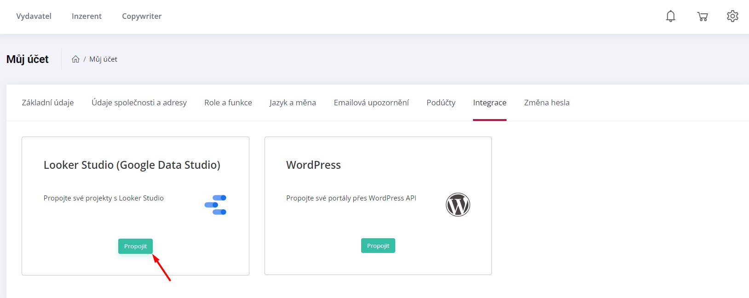Viewport: 749px width, 298px height.
Task: Open the Copywriter menu item
Action: [142, 16]
